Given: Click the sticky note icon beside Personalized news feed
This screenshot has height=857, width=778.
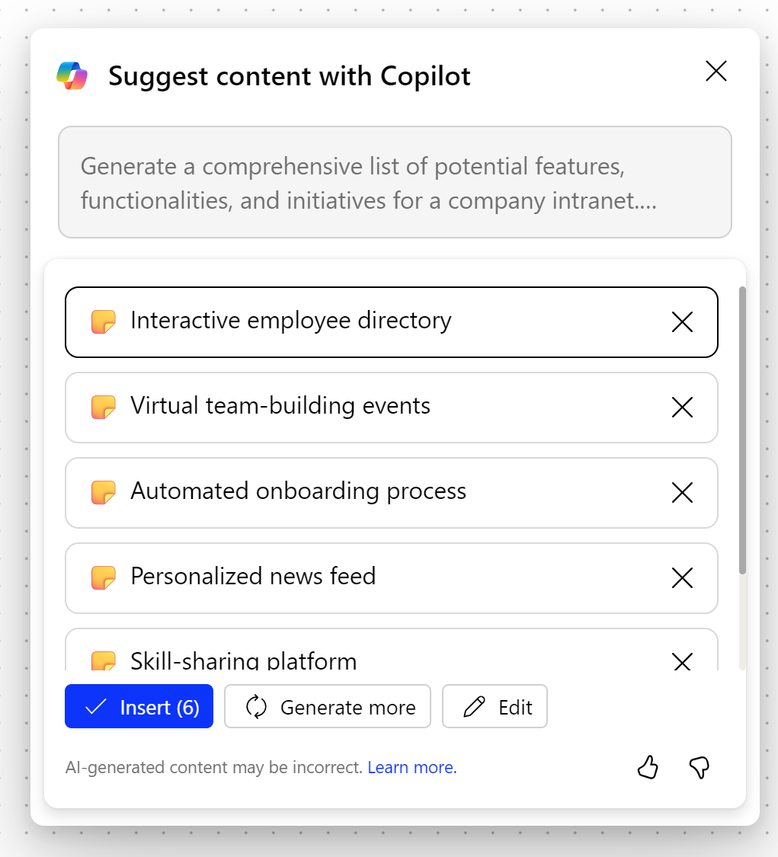Looking at the screenshot, I should [x=104, y=577].
